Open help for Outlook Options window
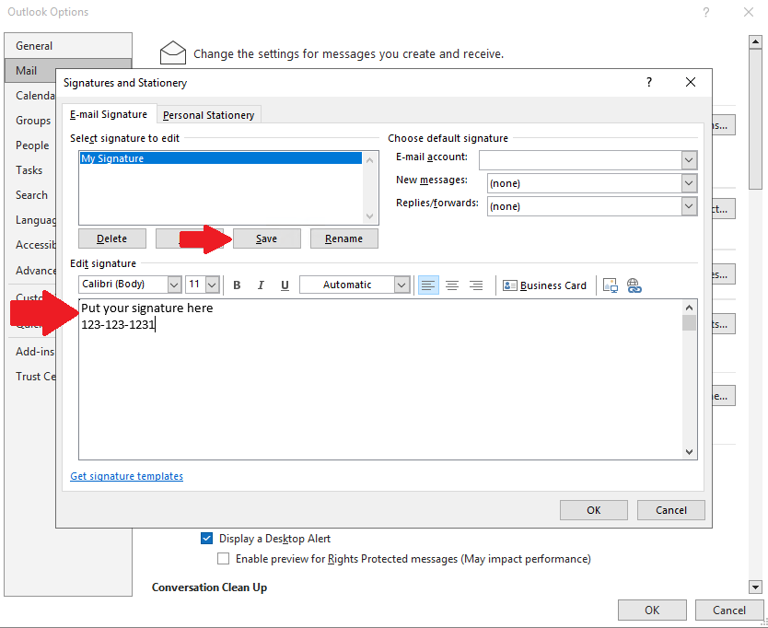Viewport: 768px width, 628px height. pyautogui.click(x=705, y=12)
